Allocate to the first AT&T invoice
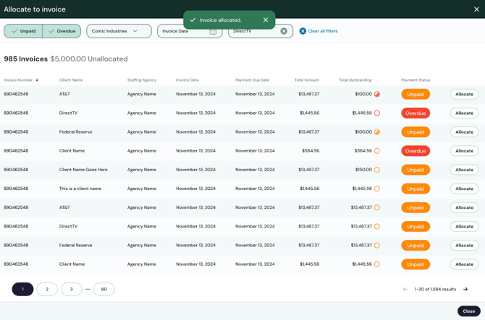The width and height of the screenshot is (485, 320). tap(464, 94)
